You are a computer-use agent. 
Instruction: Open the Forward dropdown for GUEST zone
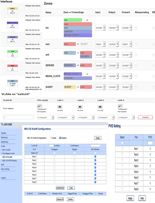pos(127,87)
